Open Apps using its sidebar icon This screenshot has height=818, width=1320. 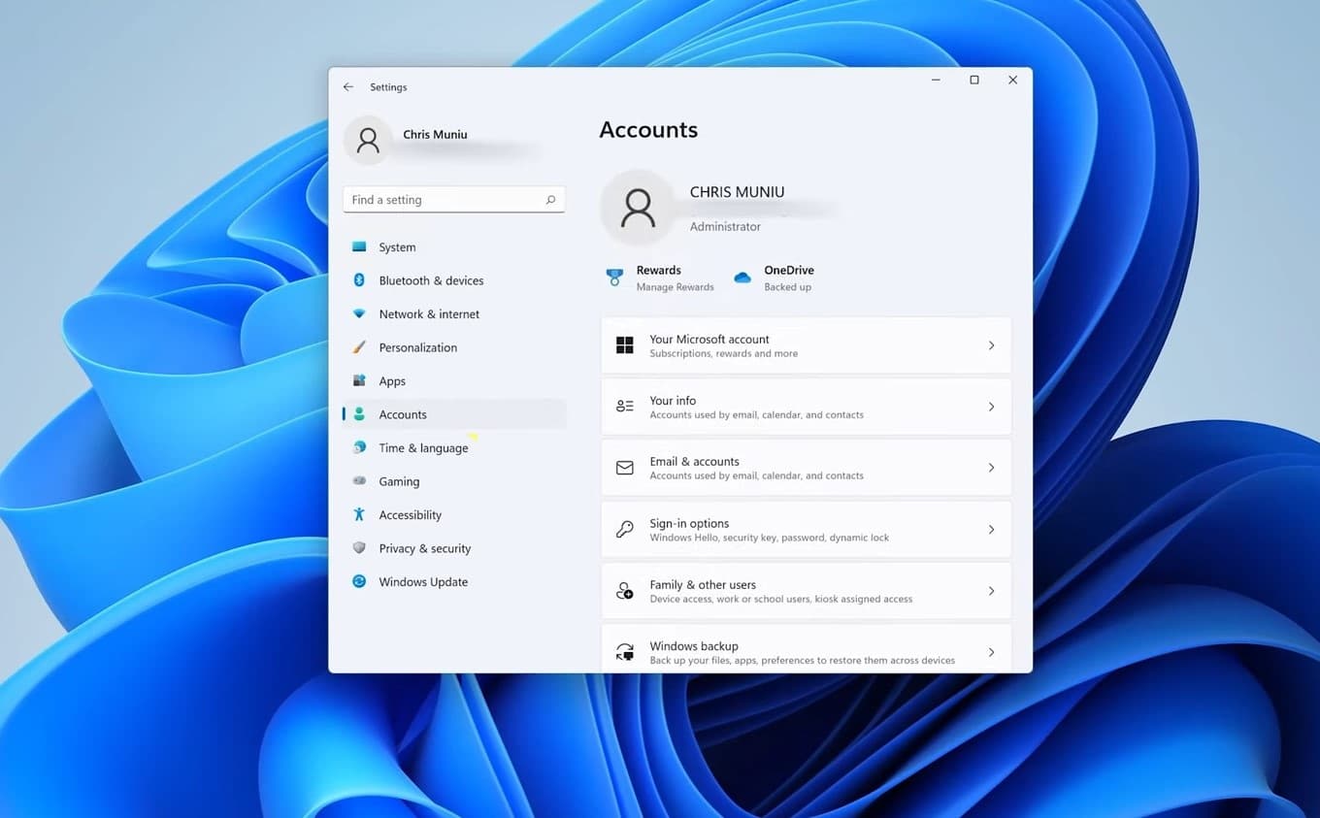pos(359,380)
